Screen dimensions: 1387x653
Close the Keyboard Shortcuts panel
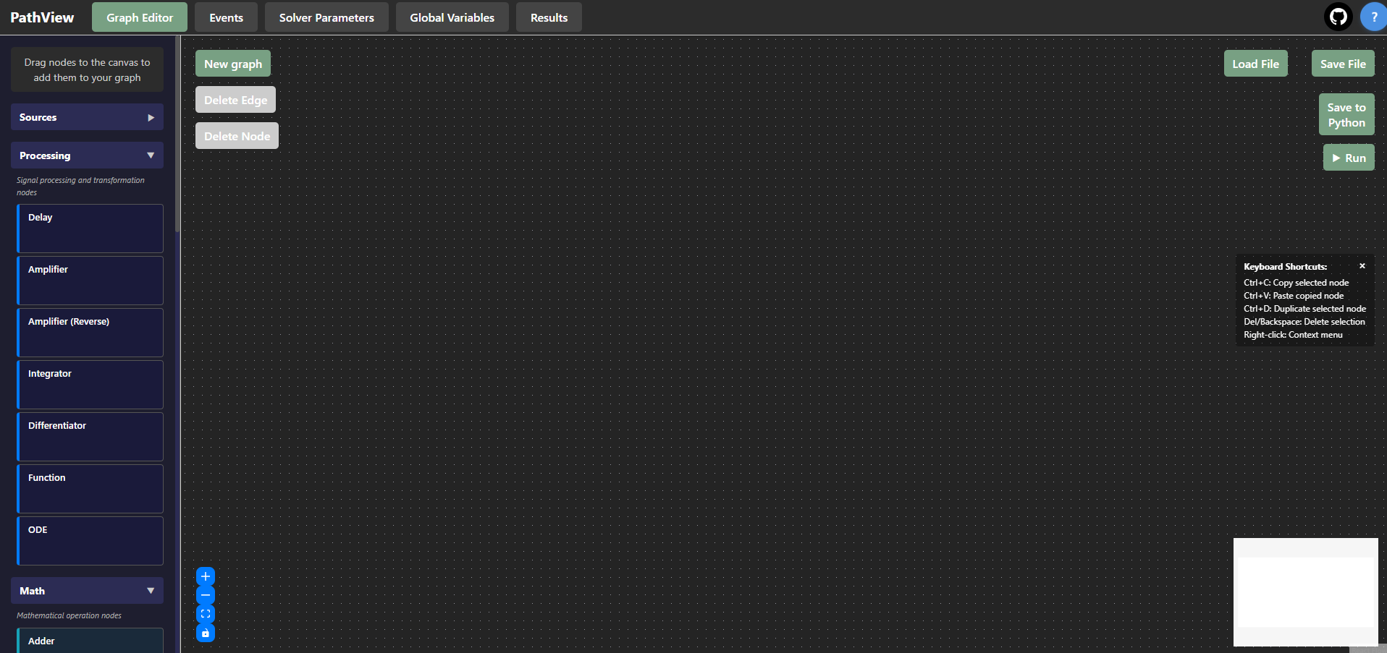pos(1362,266)
